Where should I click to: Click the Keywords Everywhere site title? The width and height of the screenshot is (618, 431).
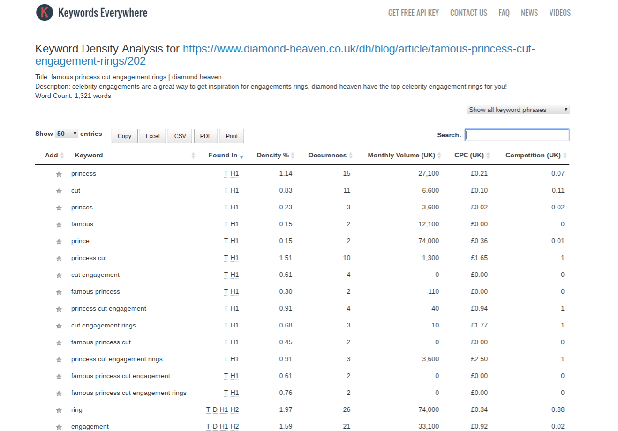(103, 13)
